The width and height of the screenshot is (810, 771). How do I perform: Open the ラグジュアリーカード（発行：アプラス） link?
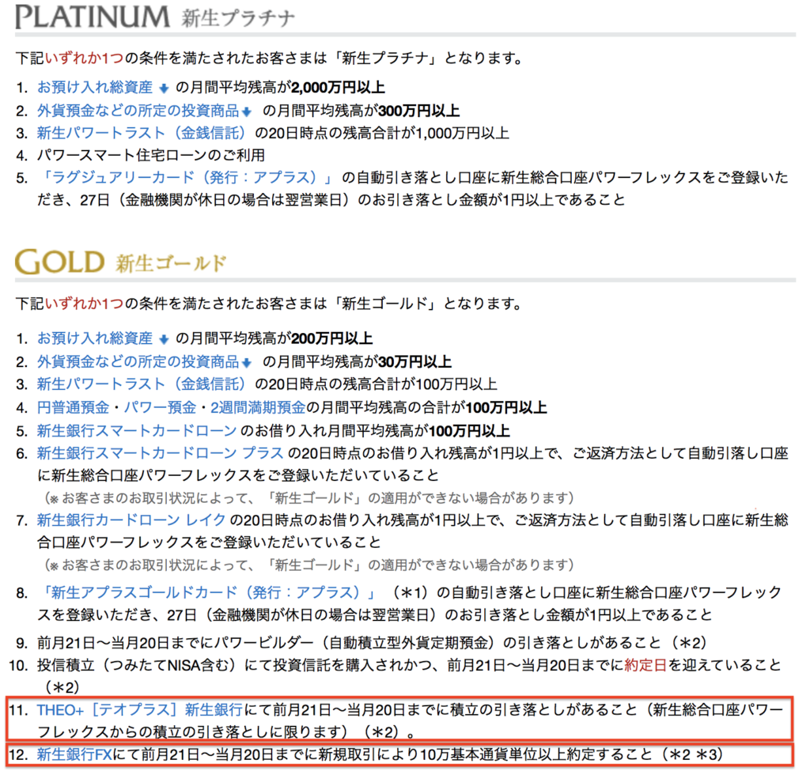click(x=190, y=177)
